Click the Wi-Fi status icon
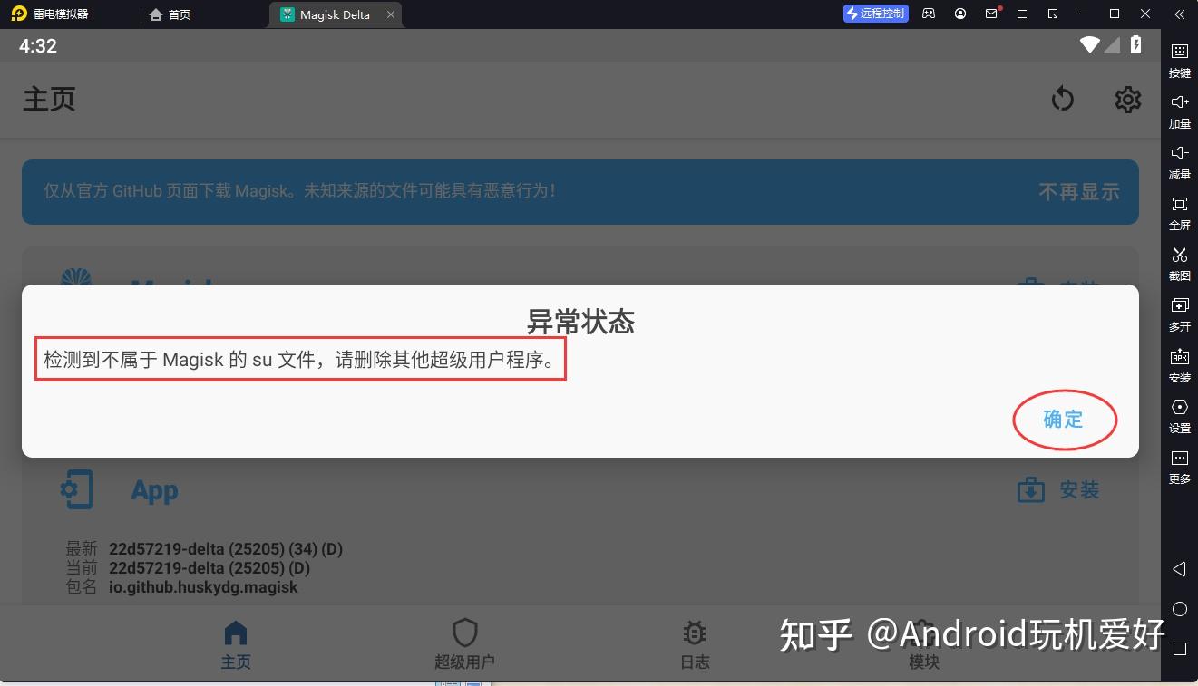This screenshot has width=1198, height=686. pos(1089,45)
